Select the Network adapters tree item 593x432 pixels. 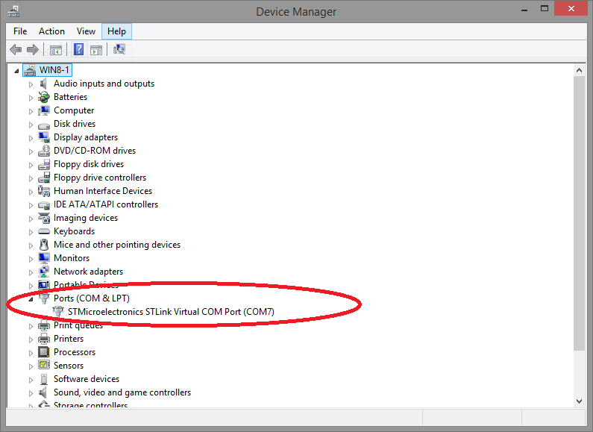pyautogui.click(x=88, y=272)
